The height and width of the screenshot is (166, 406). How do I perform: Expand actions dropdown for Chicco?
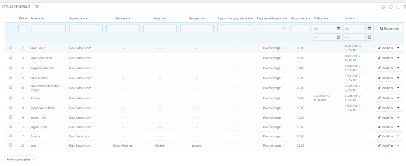[x=398, y=98]
